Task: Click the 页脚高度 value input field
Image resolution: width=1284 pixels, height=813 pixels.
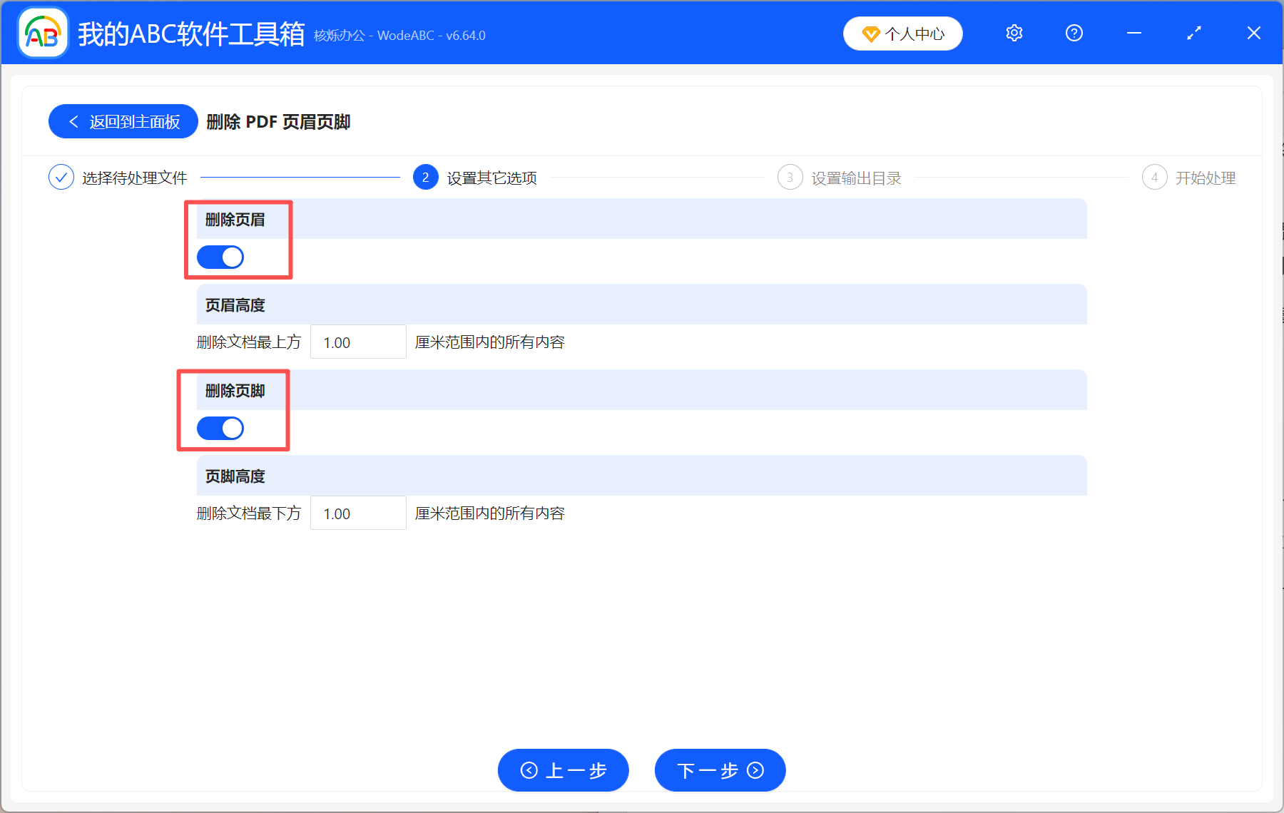Action: (358, 513)
